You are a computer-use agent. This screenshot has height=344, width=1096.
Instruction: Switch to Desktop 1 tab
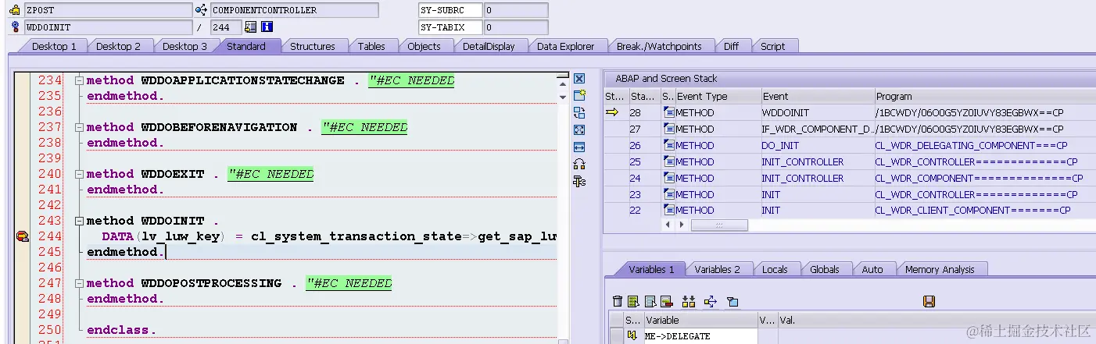[54, 46]
